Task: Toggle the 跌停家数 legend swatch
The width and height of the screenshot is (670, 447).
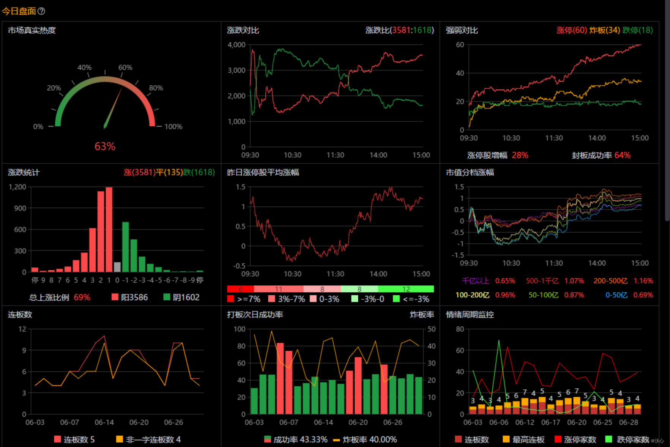Action: 609,439
